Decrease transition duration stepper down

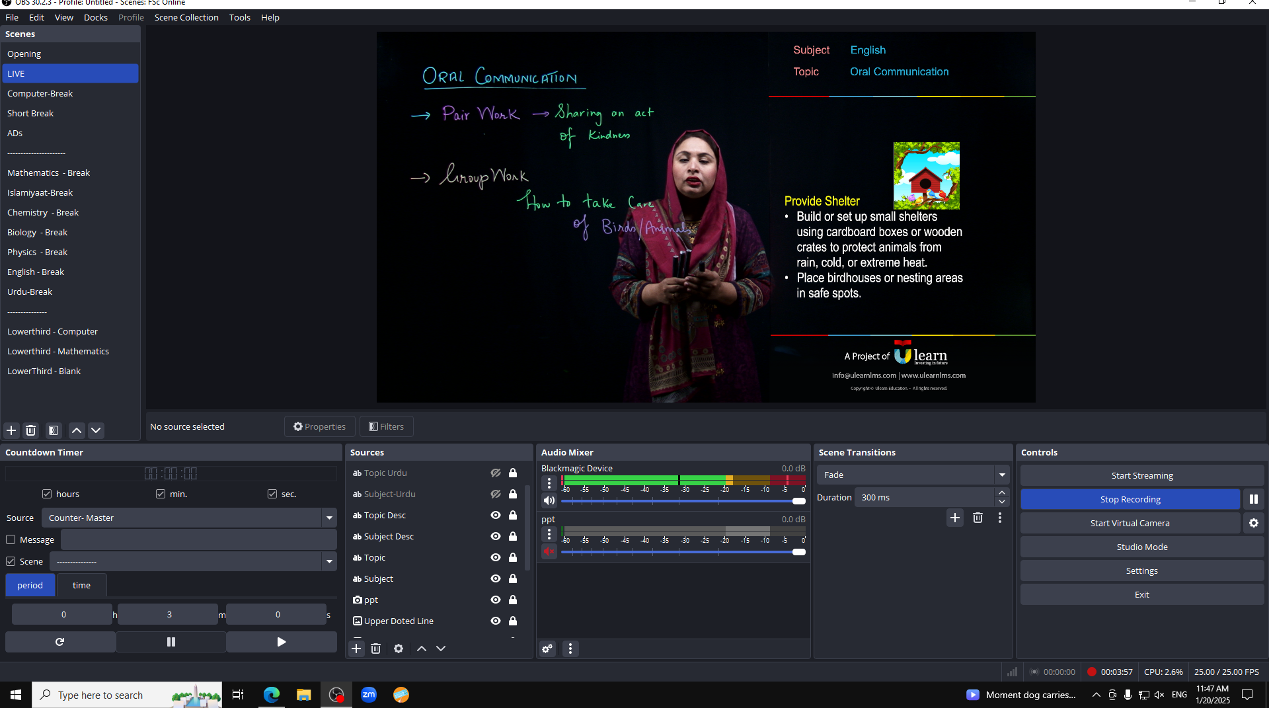tap(1002, 502)
